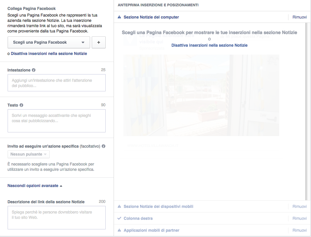Click warning icon for Sezione Notizie dei dispositivi mobili

coord(120,207)
